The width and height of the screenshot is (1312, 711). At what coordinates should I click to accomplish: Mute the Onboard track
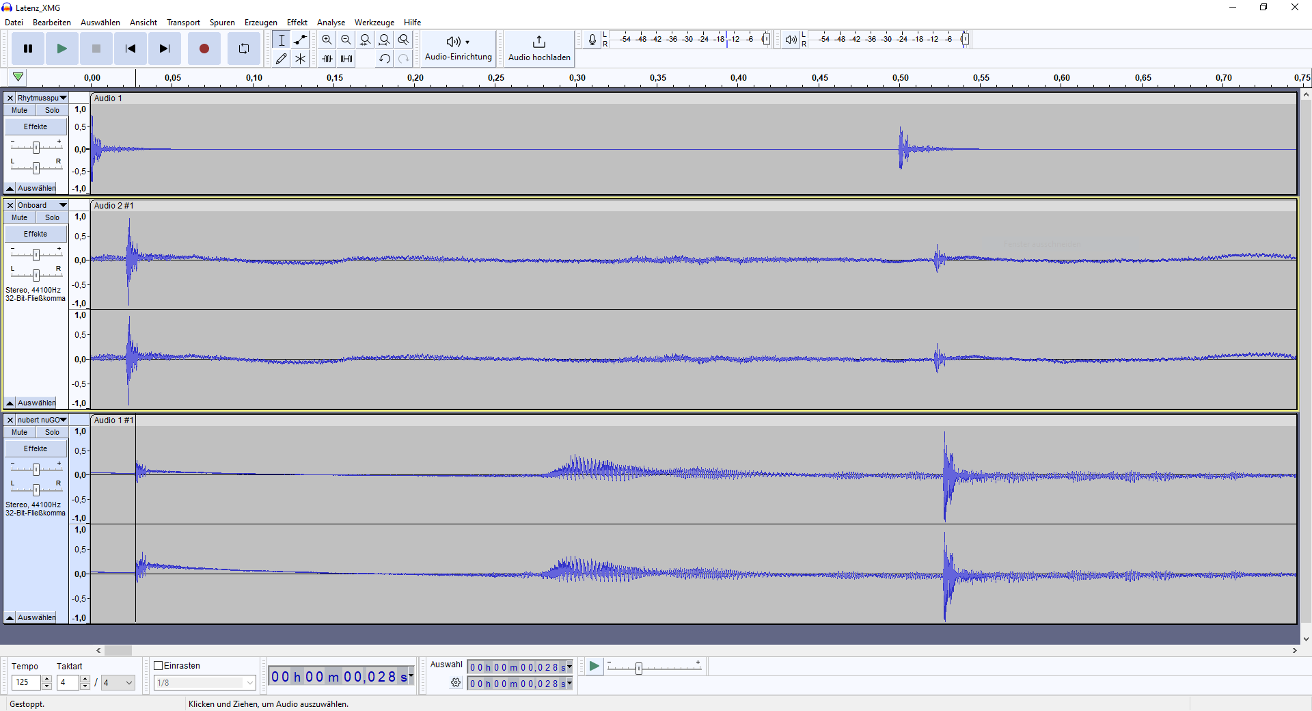[20, 217]
